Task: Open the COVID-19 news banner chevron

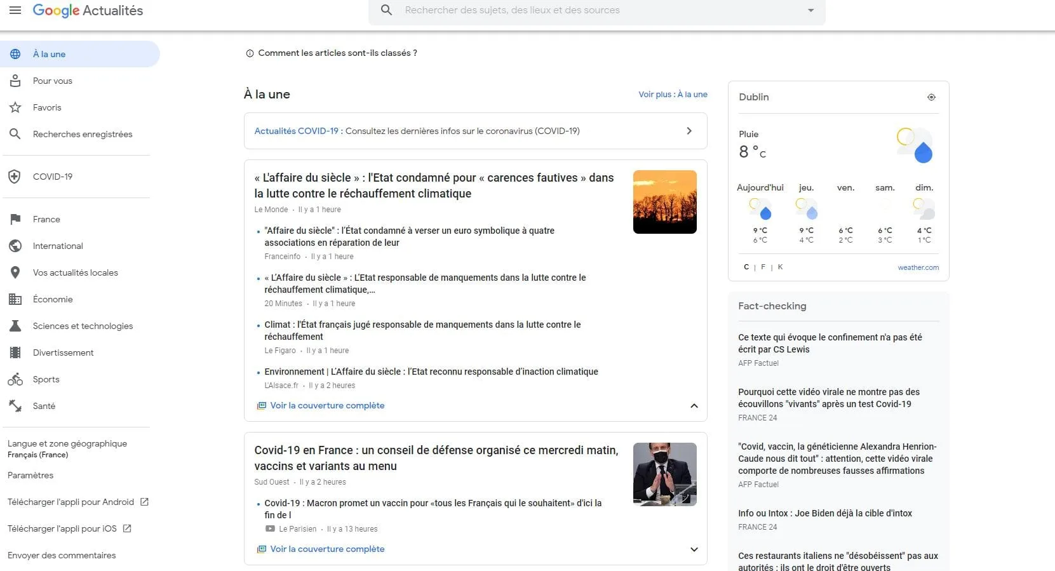Action: pos(689,131)
